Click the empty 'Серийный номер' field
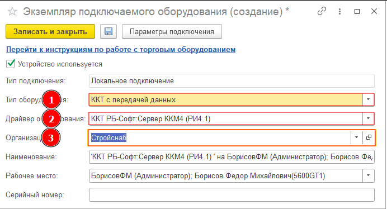This screenshot has width=387, height=209. (x=232, y=194)
